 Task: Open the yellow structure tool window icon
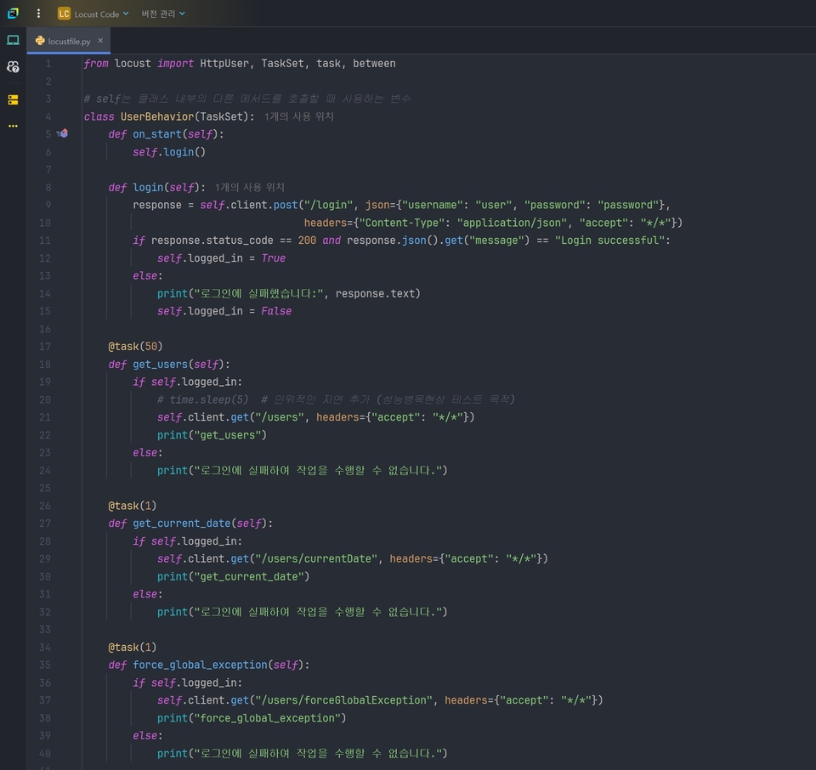pyautogui.click(x=13, y=100)
